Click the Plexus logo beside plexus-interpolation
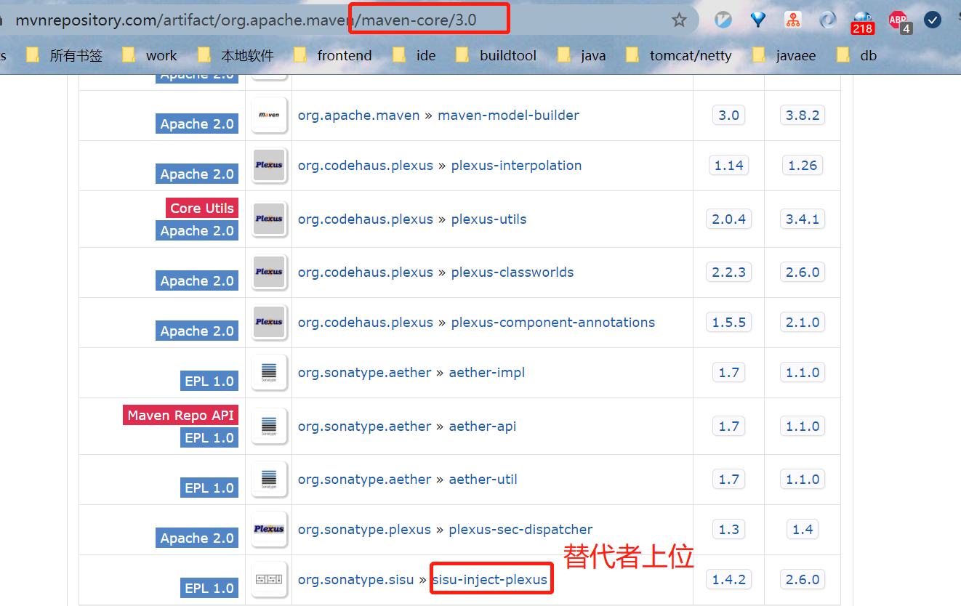 click(269, 165)
